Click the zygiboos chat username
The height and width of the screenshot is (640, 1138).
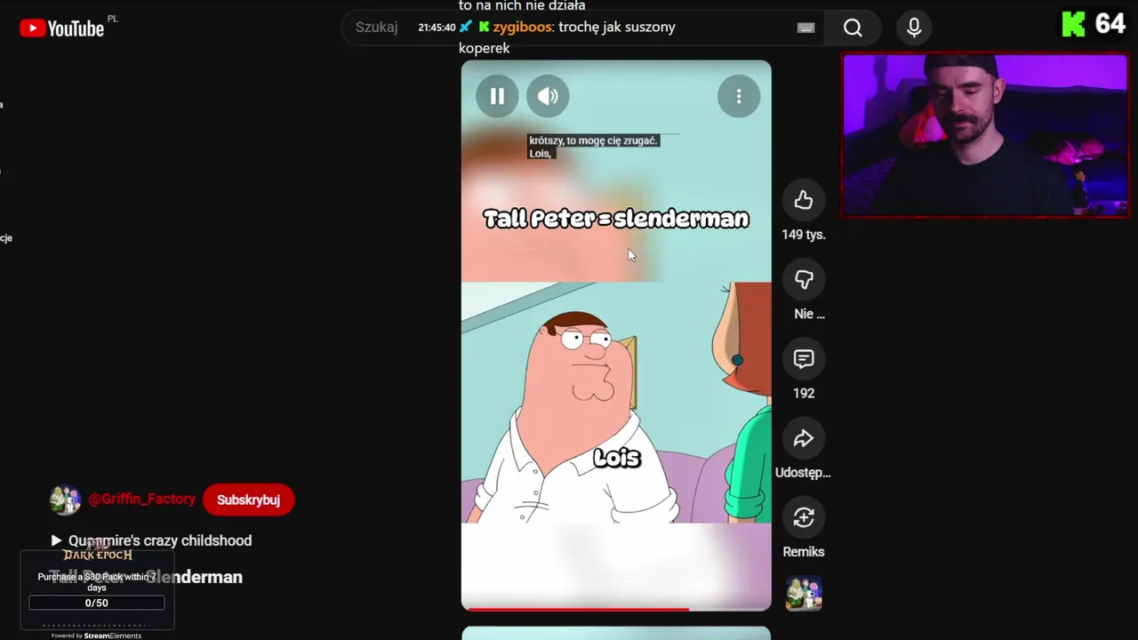524,27
